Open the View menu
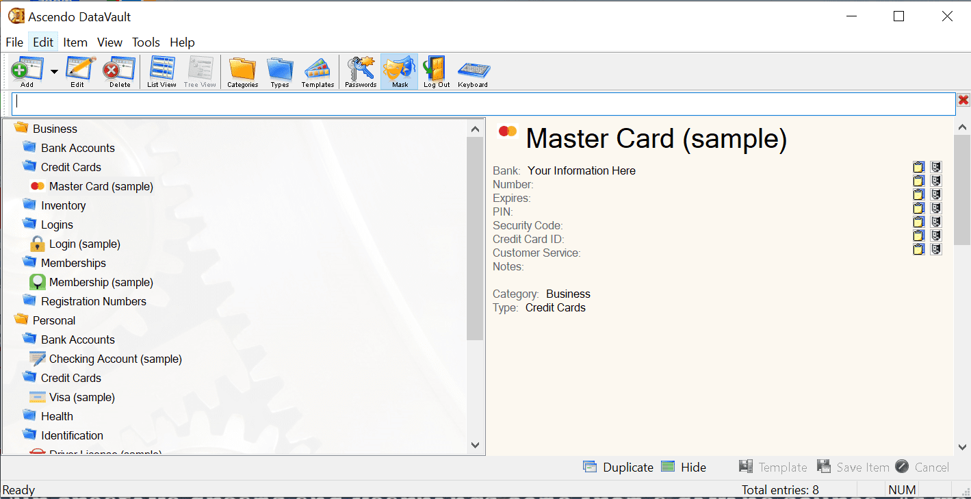 (x=109, y=42)
